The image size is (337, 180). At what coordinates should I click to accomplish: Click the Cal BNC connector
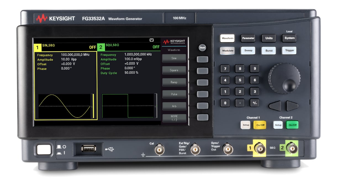pos(159,150)
